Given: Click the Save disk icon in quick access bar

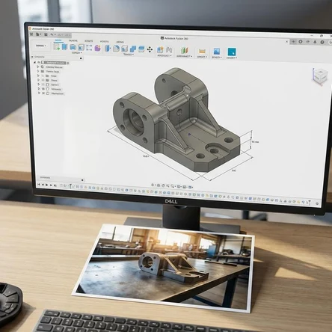Looking at the screenshot, I should (46, 34).
